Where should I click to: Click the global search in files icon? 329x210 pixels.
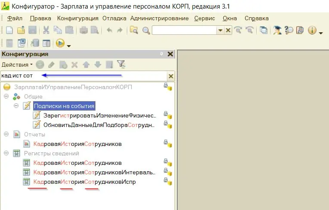click(x=134, y=31)
